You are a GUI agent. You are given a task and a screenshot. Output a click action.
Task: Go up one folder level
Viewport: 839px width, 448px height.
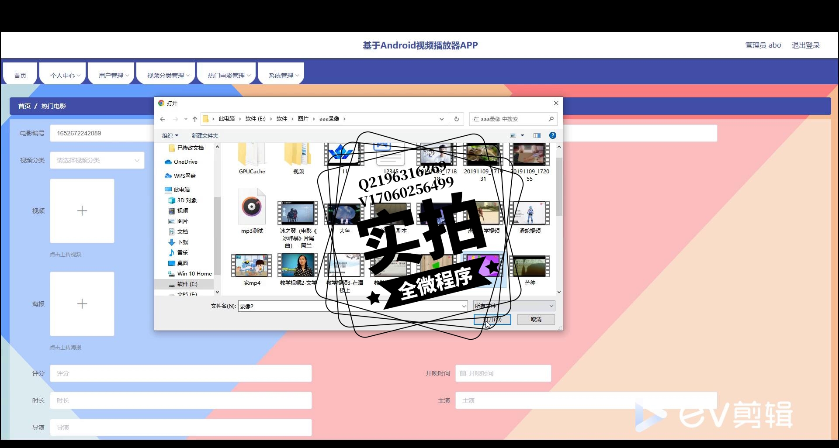(195, 119)
